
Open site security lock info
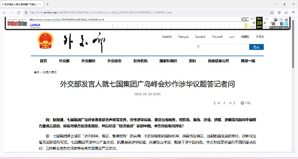pos(26,13)
